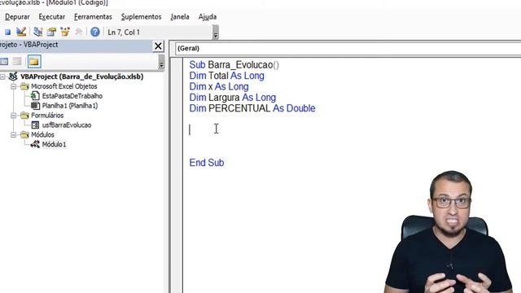Open the Suplementos menu

141,16
